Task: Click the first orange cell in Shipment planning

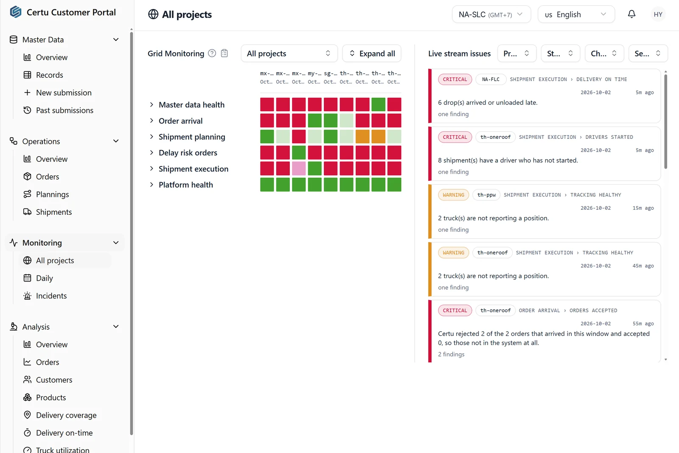Action: tap(362, 136)
